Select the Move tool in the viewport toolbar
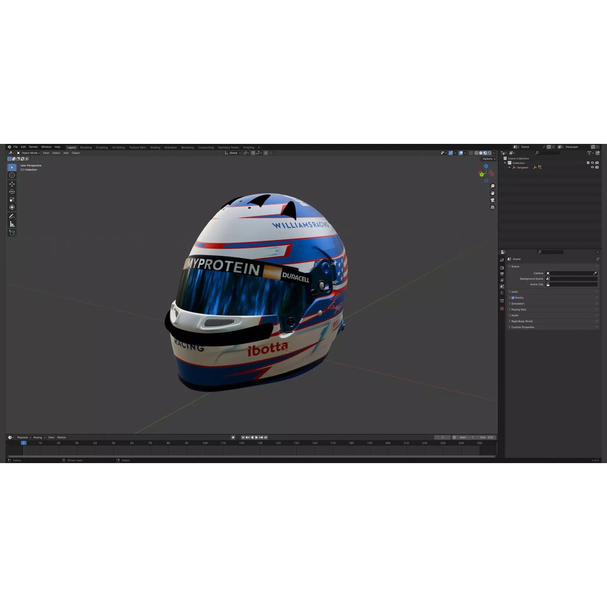This screenshot has width=607, height=607. (x=12, y=184)
